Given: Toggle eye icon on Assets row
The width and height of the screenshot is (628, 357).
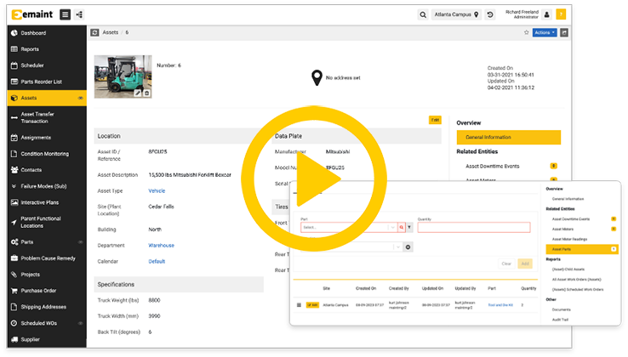Looking at the screenshot, I should click(x=81, y=98).
